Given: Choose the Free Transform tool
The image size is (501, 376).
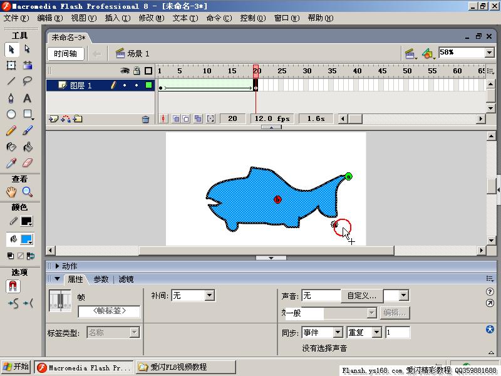Looking at the screenshot, I should (11, 65).
